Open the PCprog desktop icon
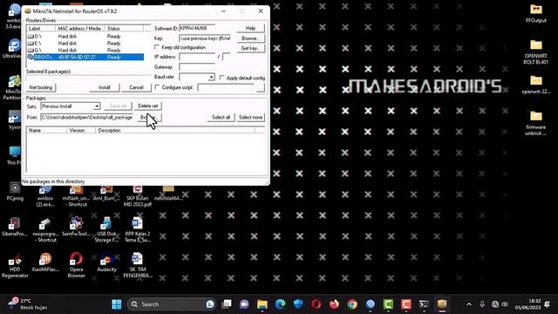Screen dimensions: 558x314 (15, 192)
